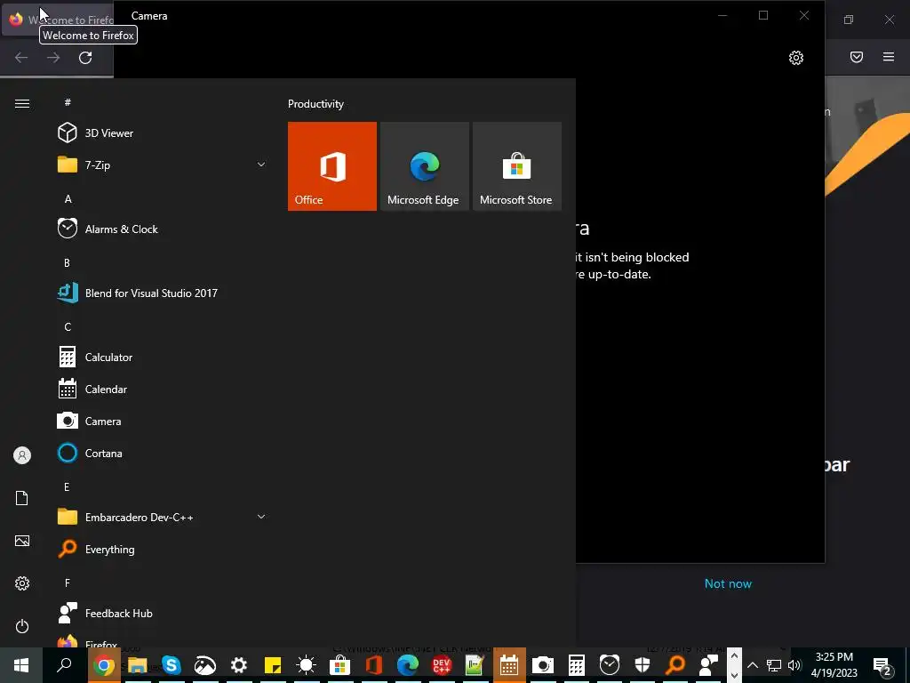
Task: Open Camera in the Start app list
Action: click(163, 421)
